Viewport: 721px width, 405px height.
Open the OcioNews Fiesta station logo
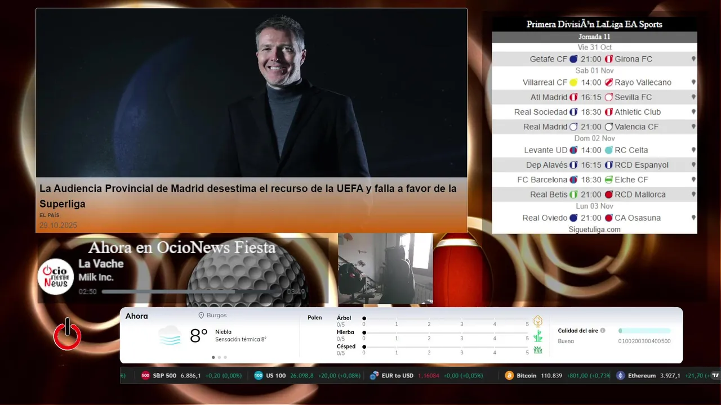pyautogui.click(x=56, y=277)
